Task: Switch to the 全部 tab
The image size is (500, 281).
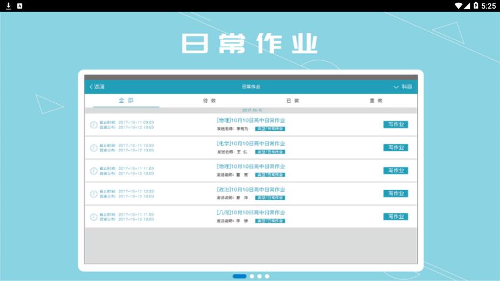Action: pyautogui.click(x=126, y=101)
